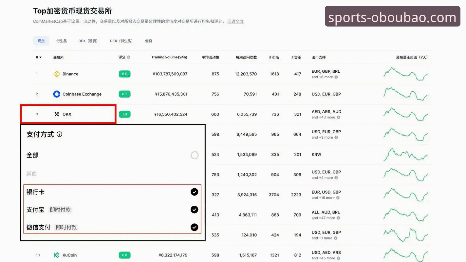Screen dimensions: 466x262
Task: Click the markets value 3704
Action: 274,195
